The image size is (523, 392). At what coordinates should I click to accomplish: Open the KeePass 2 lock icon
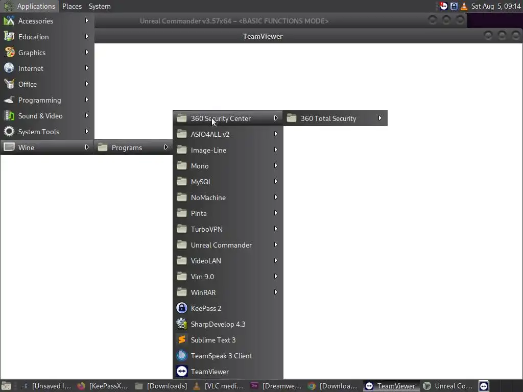[x=182, y=308]
